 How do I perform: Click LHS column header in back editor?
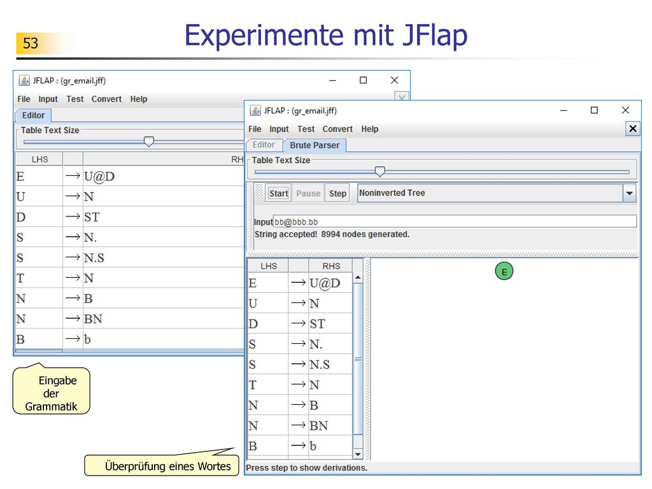[39, 160]
